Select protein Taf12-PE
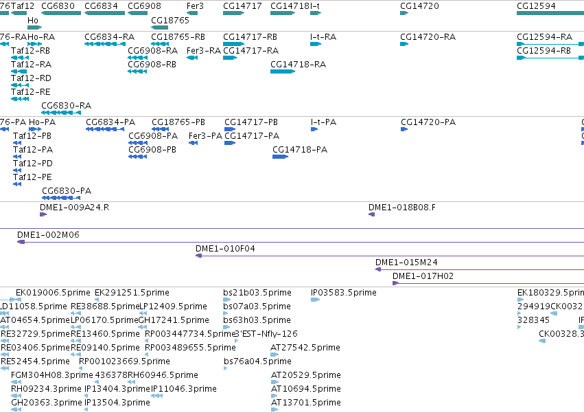This screenshot has height=413, width=584. pos(32,177)
